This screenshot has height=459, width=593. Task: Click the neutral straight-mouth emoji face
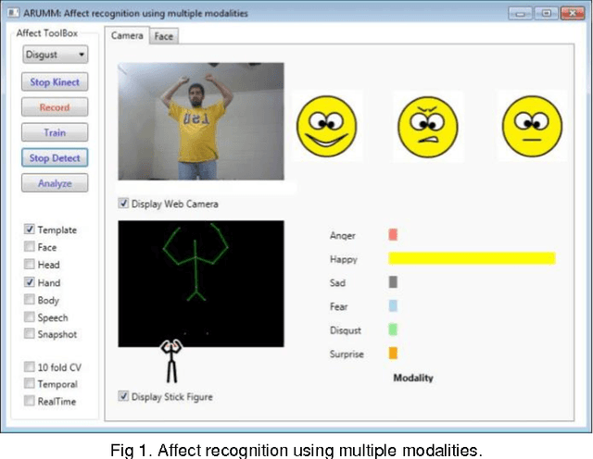533,126
